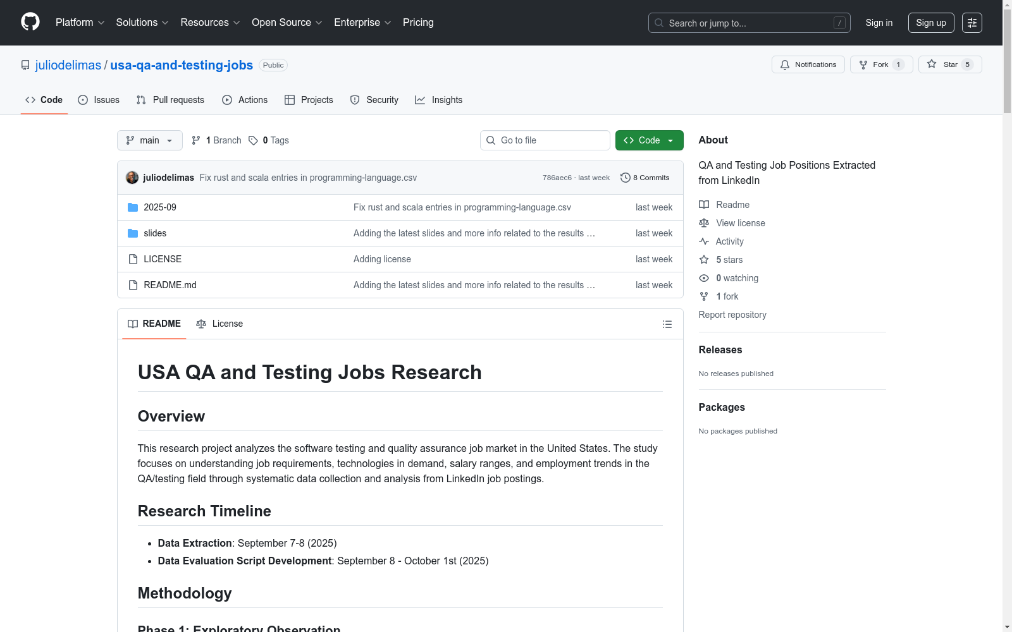The height and width of the screenshot is (632, 1012).
Task: Click the slides folder icon
Action: (133, 233)
